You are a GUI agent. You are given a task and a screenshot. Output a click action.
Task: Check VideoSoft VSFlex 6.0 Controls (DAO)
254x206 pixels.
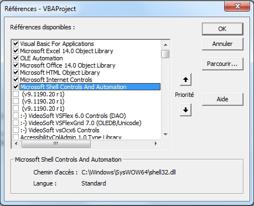click(15, 116)
